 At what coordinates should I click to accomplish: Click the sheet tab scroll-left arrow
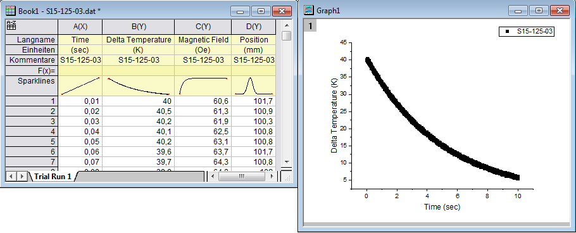[11, 177]
